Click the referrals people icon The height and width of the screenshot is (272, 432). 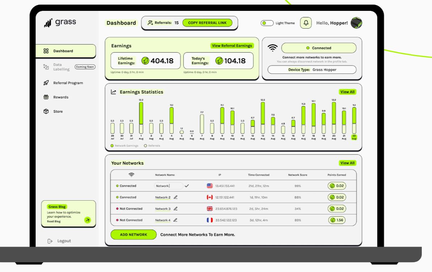(150, 22)
